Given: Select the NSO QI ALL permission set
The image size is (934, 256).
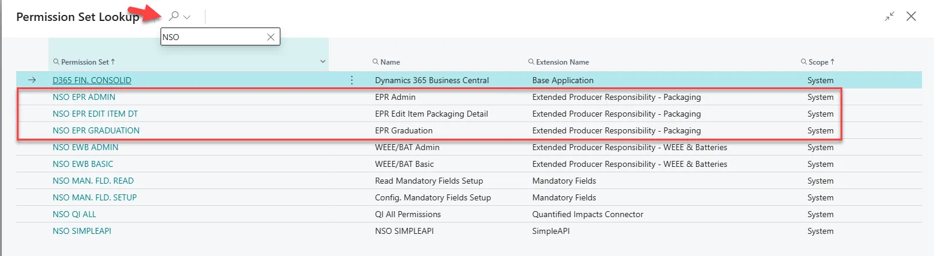Looking at the screenshot, I should (x=74, y=214).
